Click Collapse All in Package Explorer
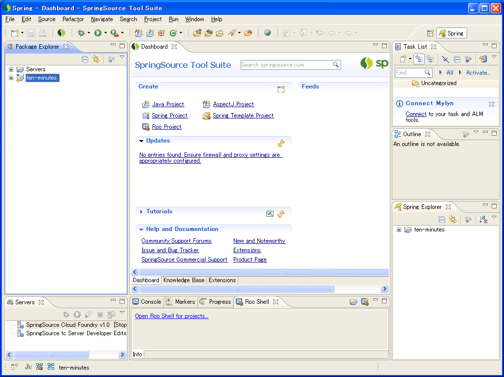This screenshot has width=504, height=377. 85,59
